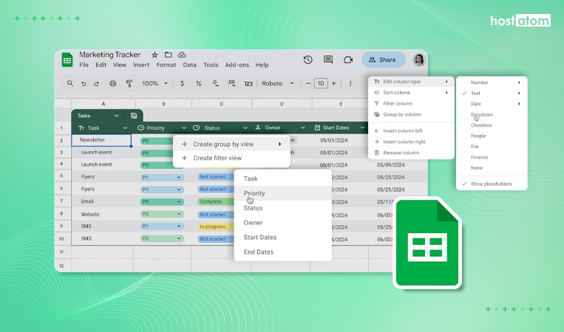Open the user profile avatar
The width and height of the screenshot is (564, 332).
click(x=418, y=60)
